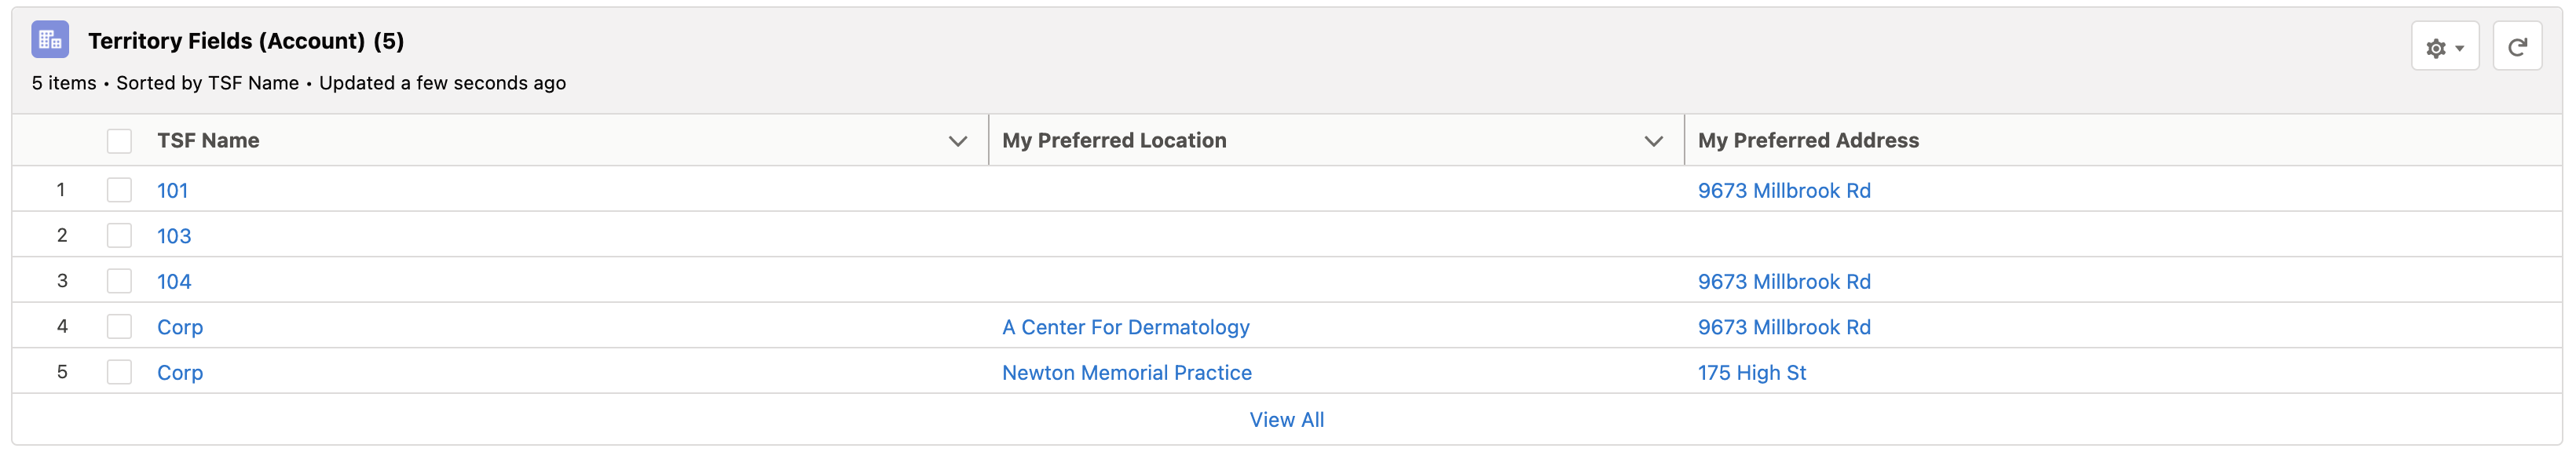Image resolution: width=2576 pixels, height=452 pixels.
Task: Check the box beside TSF 103
Action: coord(119,236)
